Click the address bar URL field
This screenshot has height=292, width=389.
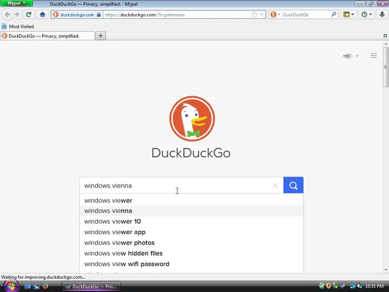(177, 15)
